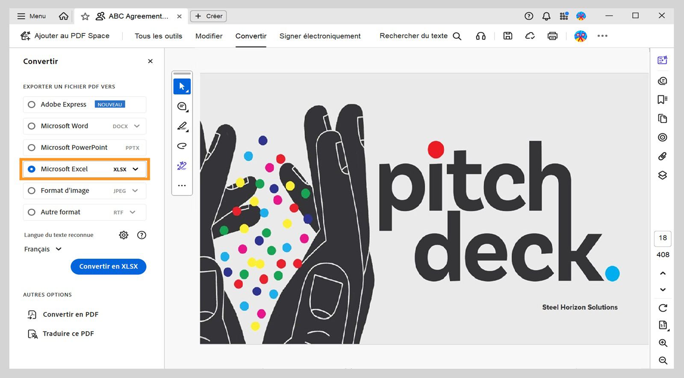The width and height of the screenshot is (684, 378).
Task: Rotate the page view icon
Action: pyautogui.click(x=663, y=308)
